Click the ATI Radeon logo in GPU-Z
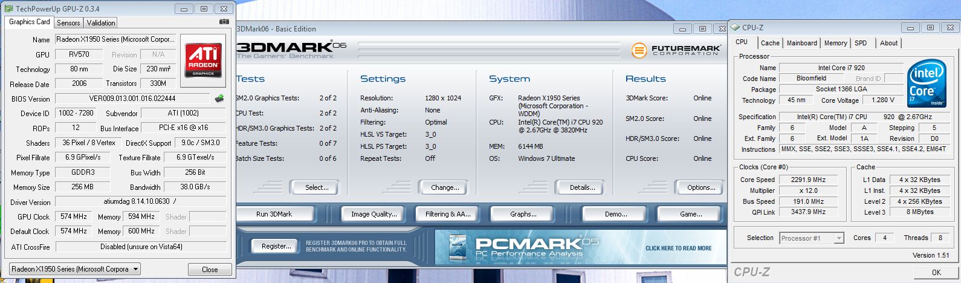961x283 pixels. 204,60
